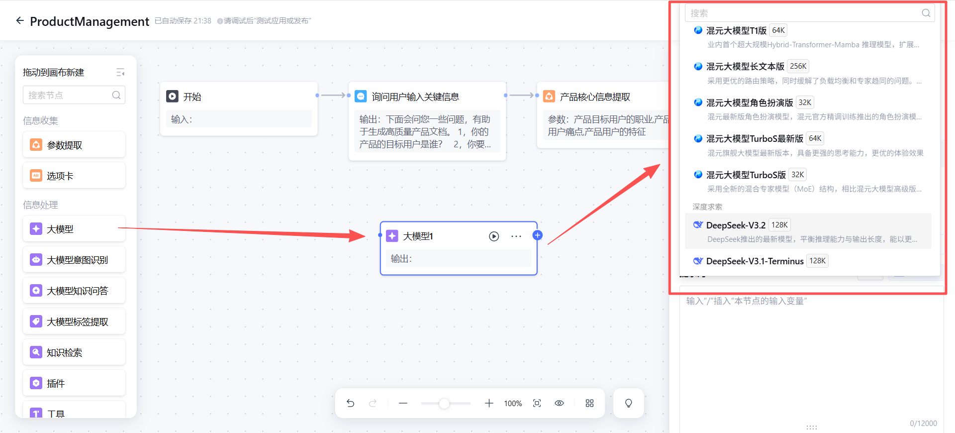The image size is (955, 433).
Task: Toggle the preview eye icon
Action: click(x=559, y=403)
